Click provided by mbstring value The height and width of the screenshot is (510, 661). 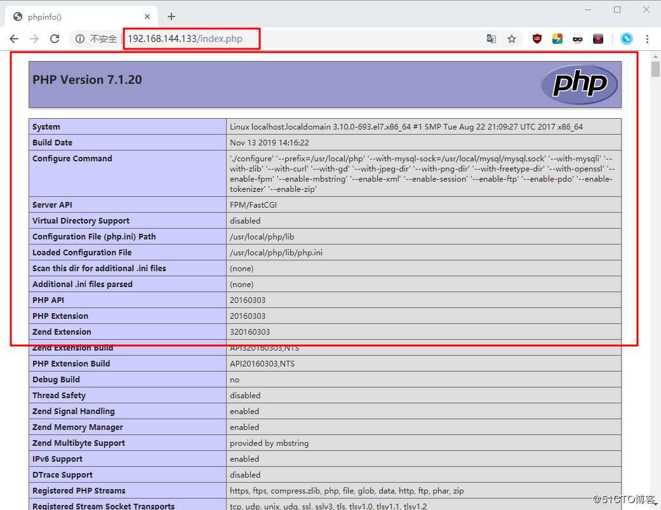click(x=269, y=443)
